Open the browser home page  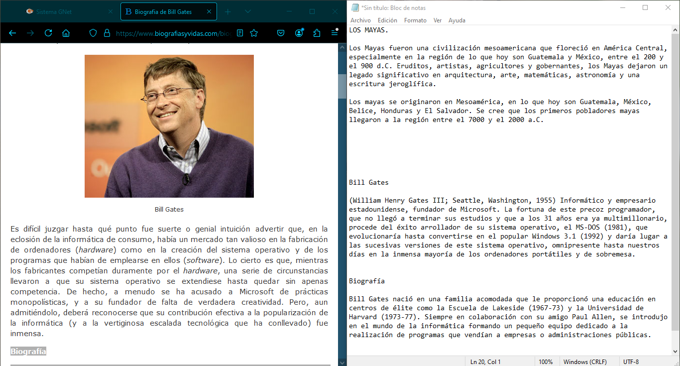click(x=66, y=33)
